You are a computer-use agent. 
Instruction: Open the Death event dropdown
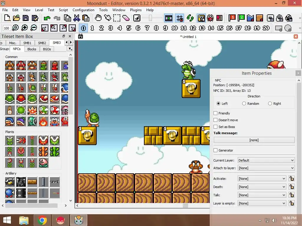(x=262, y=187)
